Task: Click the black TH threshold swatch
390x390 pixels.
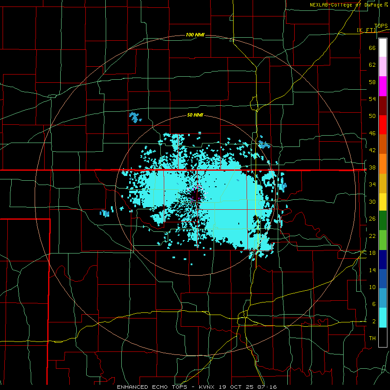Action: tap(383, 337)
